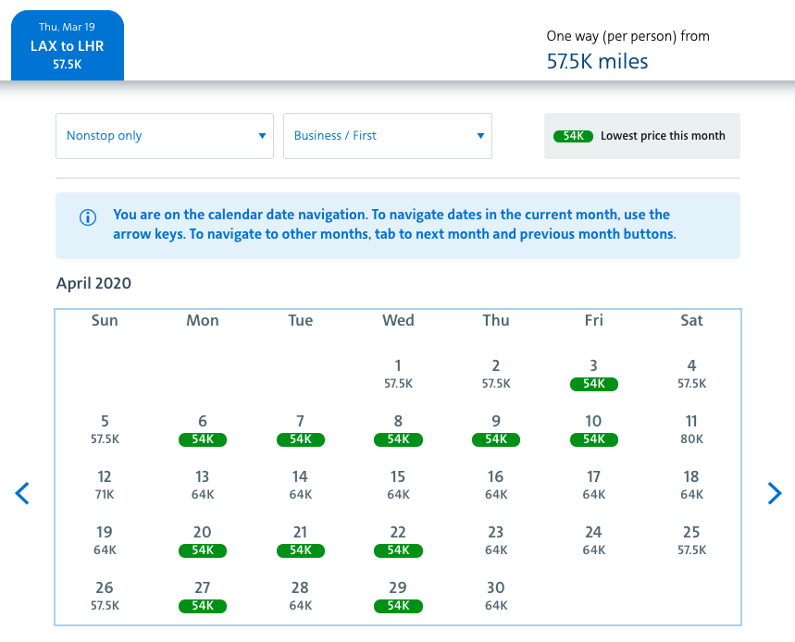Choose April 25 at 57.5K miles

point(691,541)
